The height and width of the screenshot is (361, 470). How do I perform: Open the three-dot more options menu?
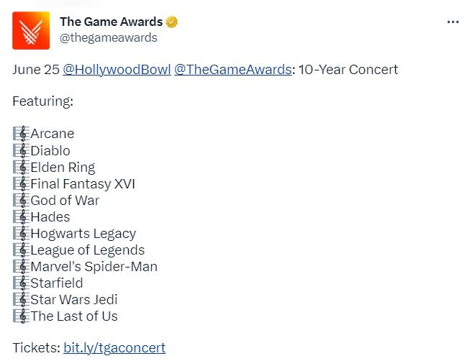pos(453,22)
